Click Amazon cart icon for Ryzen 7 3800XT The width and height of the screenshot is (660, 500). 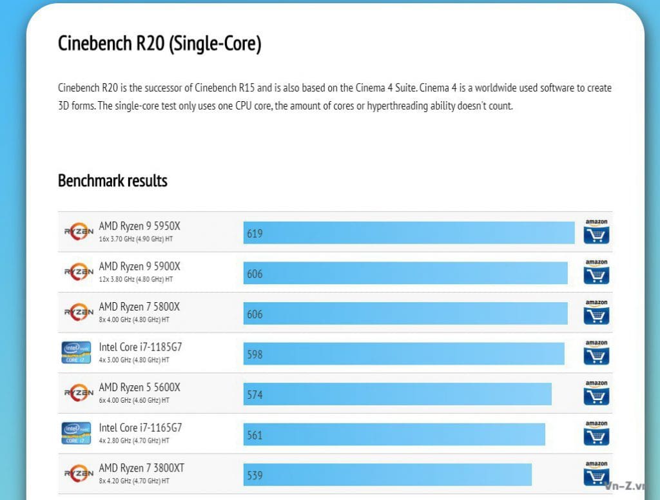596,474
